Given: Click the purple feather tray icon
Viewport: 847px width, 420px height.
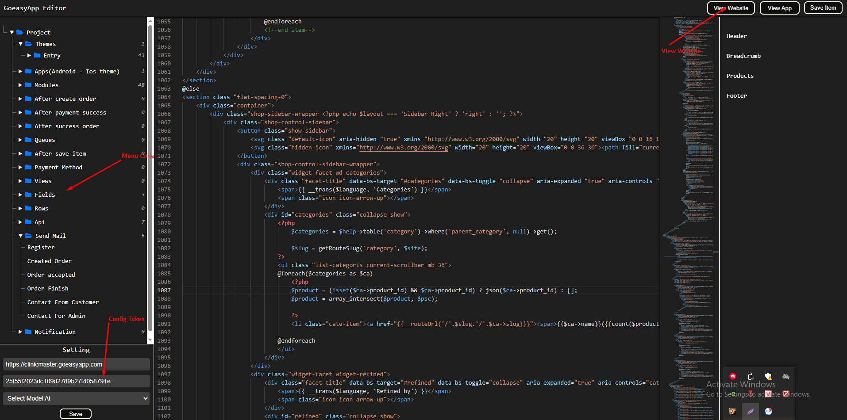Looking at the screenshot, I should [751, 411].
